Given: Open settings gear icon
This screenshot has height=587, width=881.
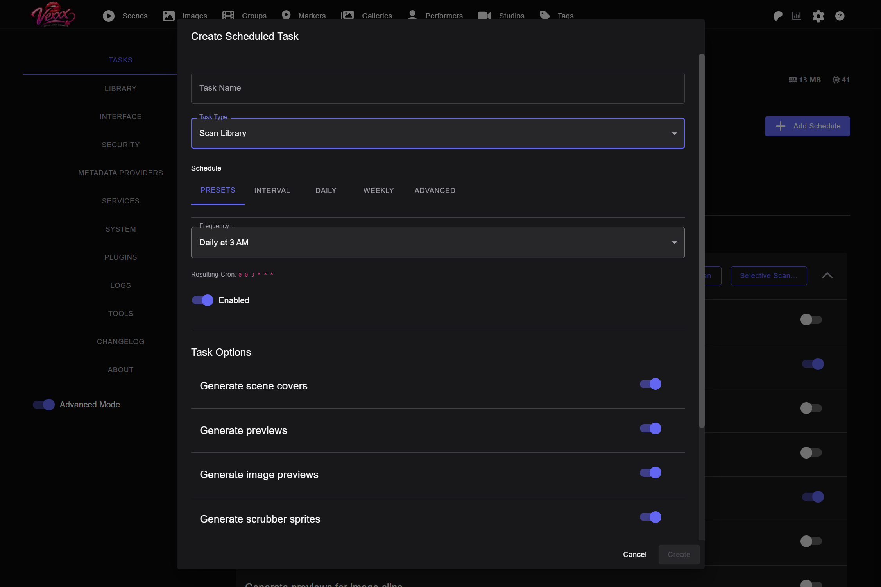Looking at the screenshot, I should pos(818,16).
